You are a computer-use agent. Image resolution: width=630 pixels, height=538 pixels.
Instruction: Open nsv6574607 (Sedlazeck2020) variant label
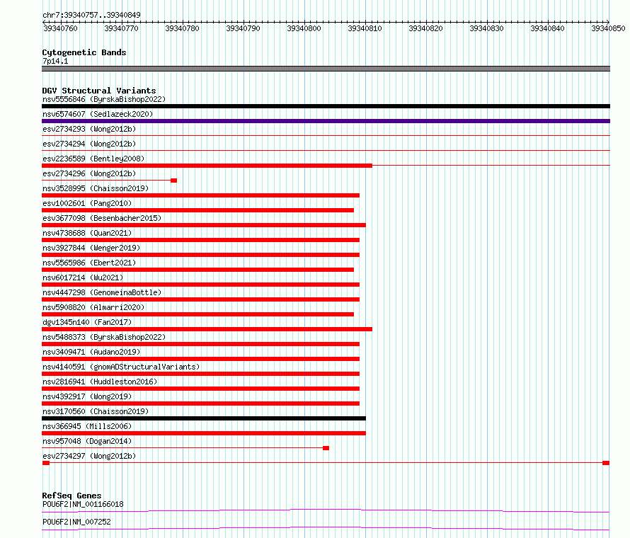tap(98, 114)
